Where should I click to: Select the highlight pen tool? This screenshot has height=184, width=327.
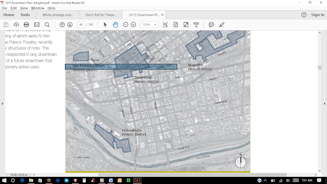[222, 25]
